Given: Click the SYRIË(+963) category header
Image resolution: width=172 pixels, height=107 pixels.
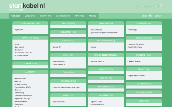Looking at the screenshot, I should pos(144,101).
